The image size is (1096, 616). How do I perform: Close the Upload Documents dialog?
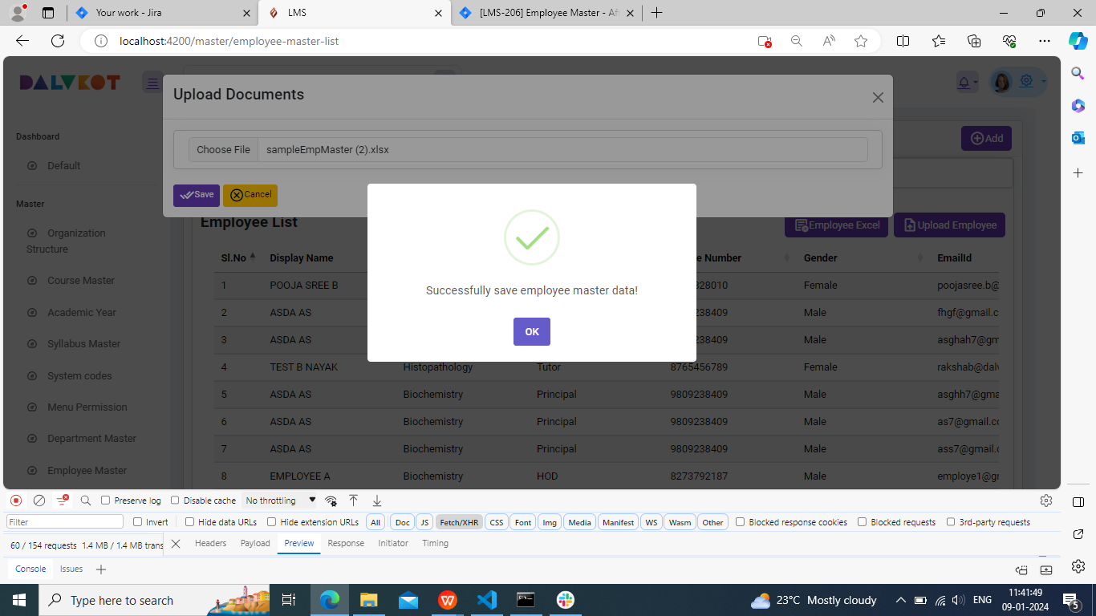(x=878, y=97)
